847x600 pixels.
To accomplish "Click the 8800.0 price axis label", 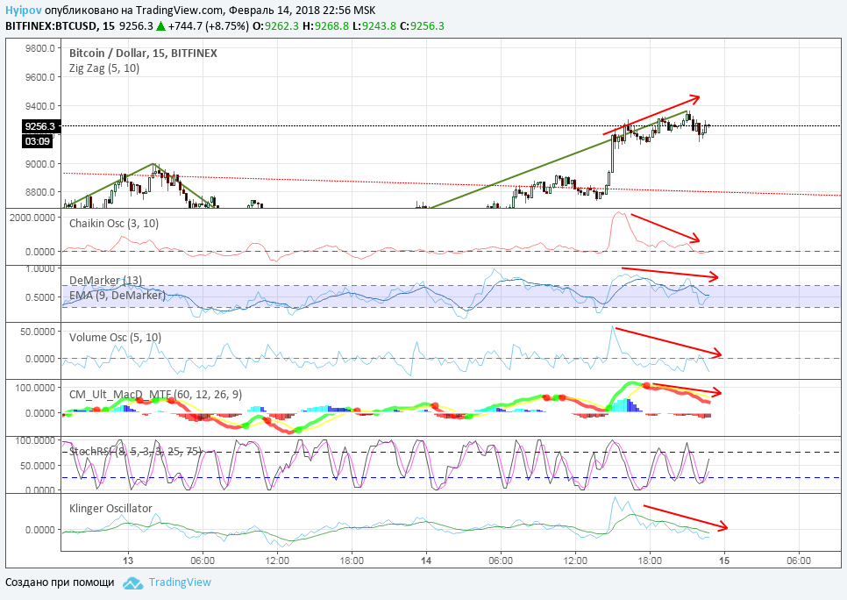I will [39, 192].
